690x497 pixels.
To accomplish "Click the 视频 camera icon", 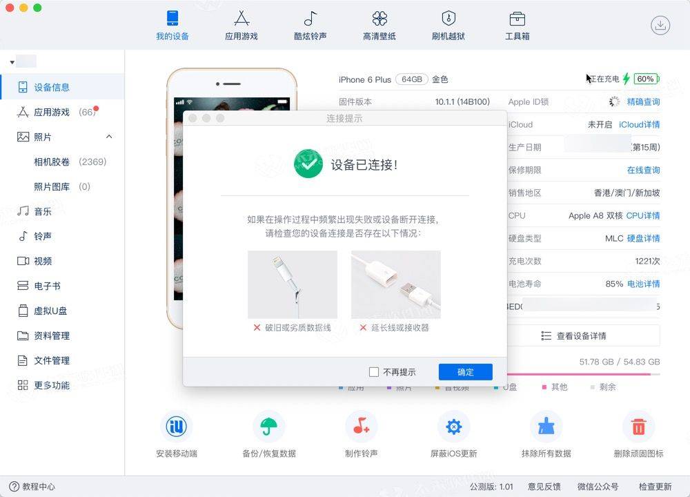I will (x=23, y=261).
